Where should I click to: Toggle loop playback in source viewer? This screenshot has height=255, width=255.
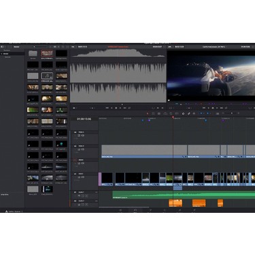coord(129,108)
